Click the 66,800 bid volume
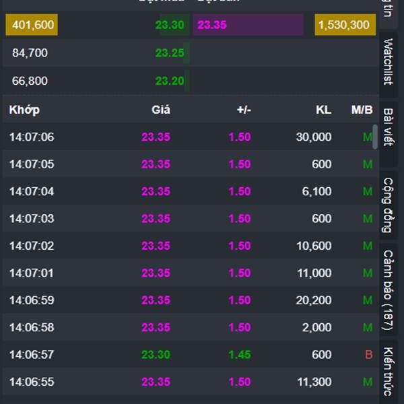 coord(30,81)
